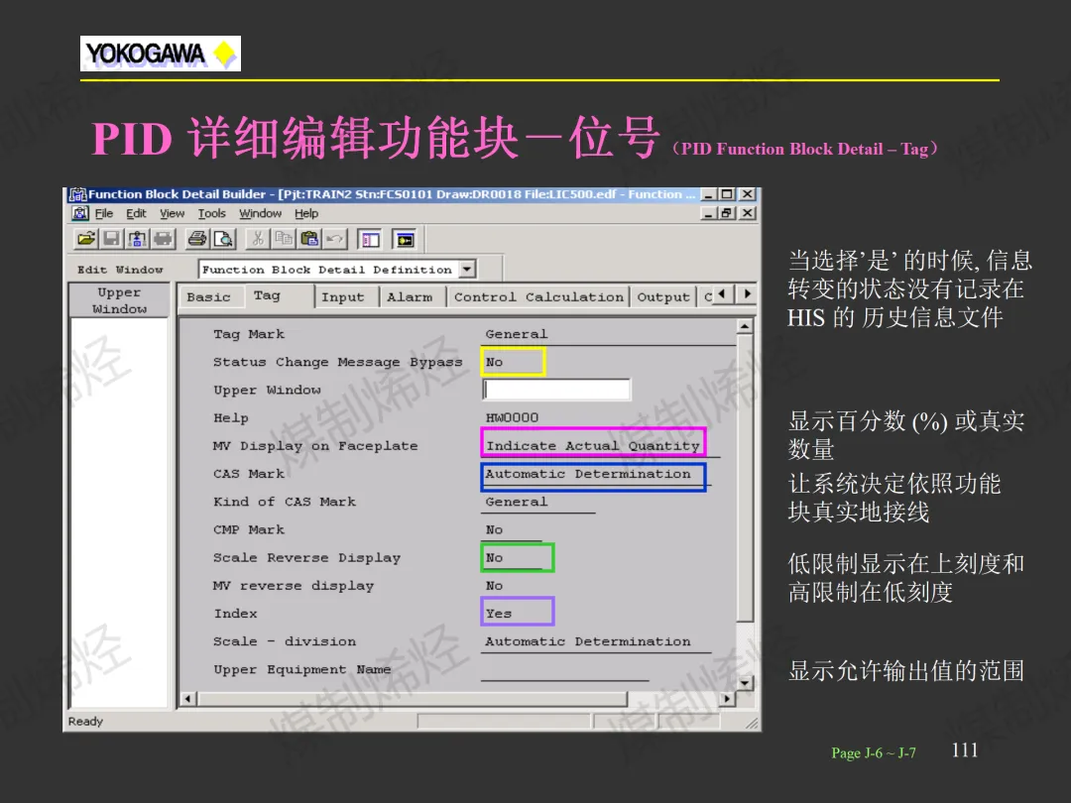Click CAS Mark Automatic Determination value

click(593, 476)
